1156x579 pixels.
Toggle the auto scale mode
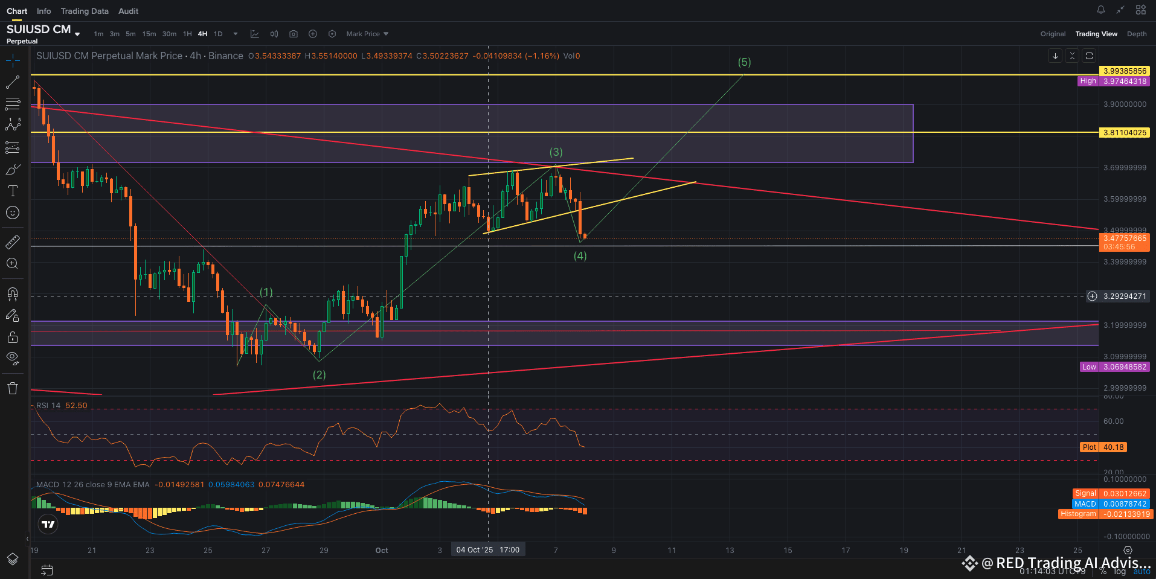1142,571
